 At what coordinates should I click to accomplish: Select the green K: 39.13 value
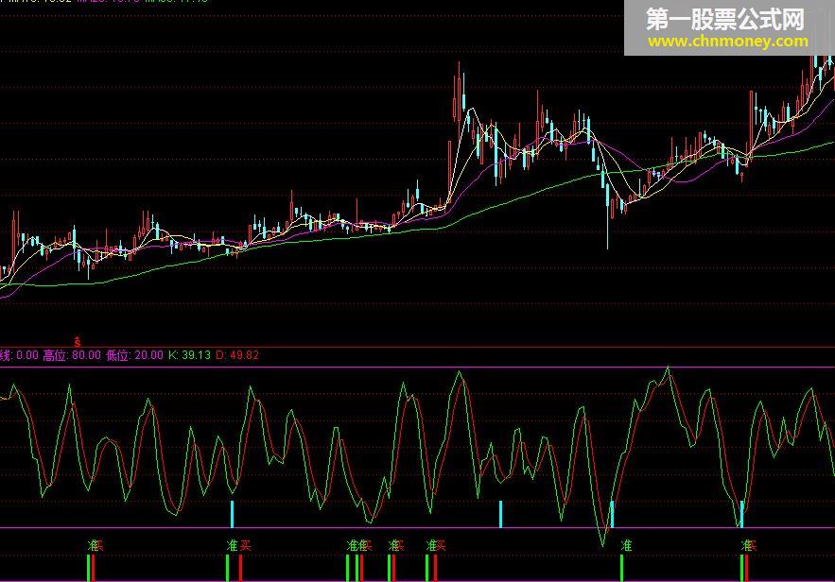189,355
